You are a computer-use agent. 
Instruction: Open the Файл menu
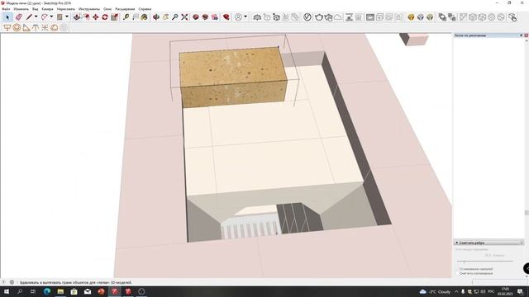(x=6, y=9)
